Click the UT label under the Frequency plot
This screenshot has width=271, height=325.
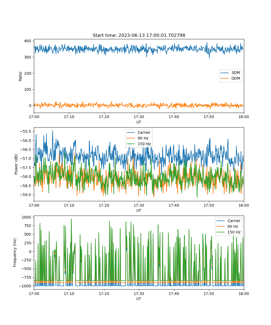[x=139, y=299]
